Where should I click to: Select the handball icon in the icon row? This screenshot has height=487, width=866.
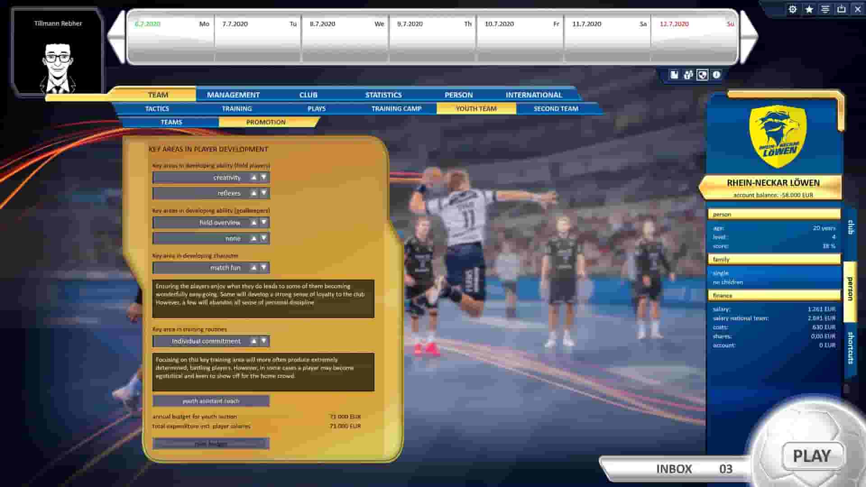(702, 75)
